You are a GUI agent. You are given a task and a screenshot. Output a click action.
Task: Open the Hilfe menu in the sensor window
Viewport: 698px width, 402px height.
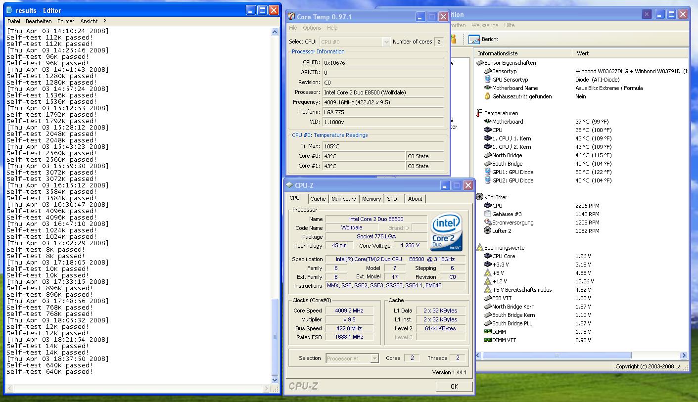tap(509, 25)
